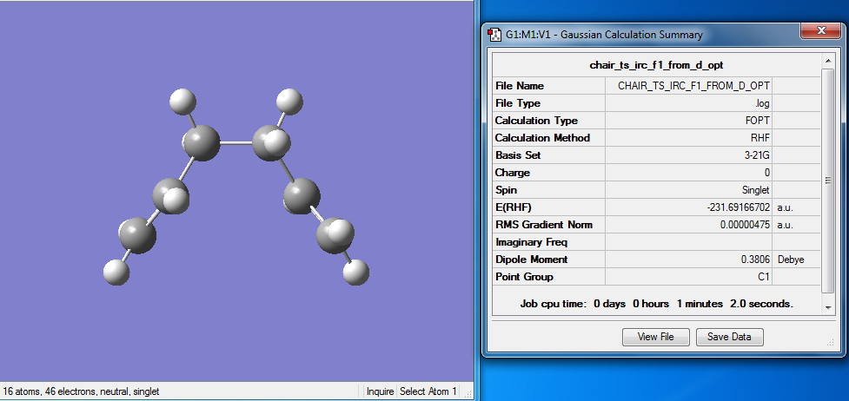Select the Job cpu time line
This screenshot has height=401, width=849.
coord(657,304)
